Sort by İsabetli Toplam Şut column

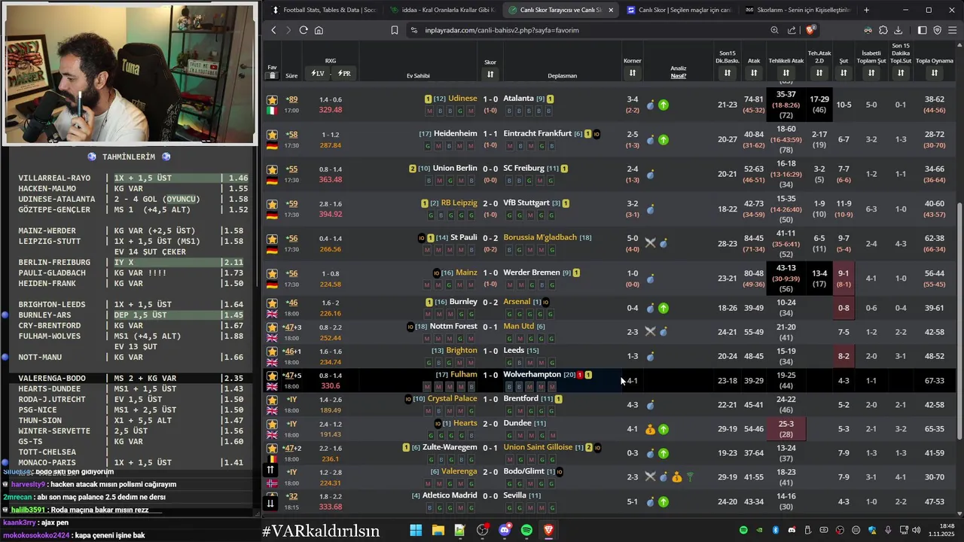pyautogui.click(x=871, y=73)
